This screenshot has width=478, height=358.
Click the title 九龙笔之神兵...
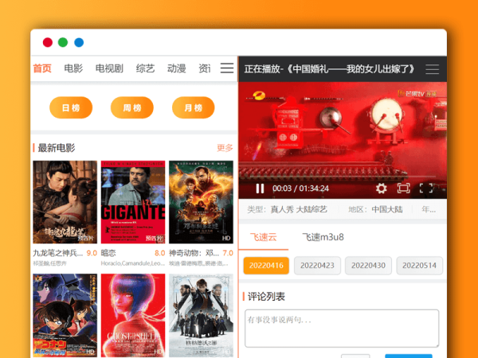click(57, 253)
